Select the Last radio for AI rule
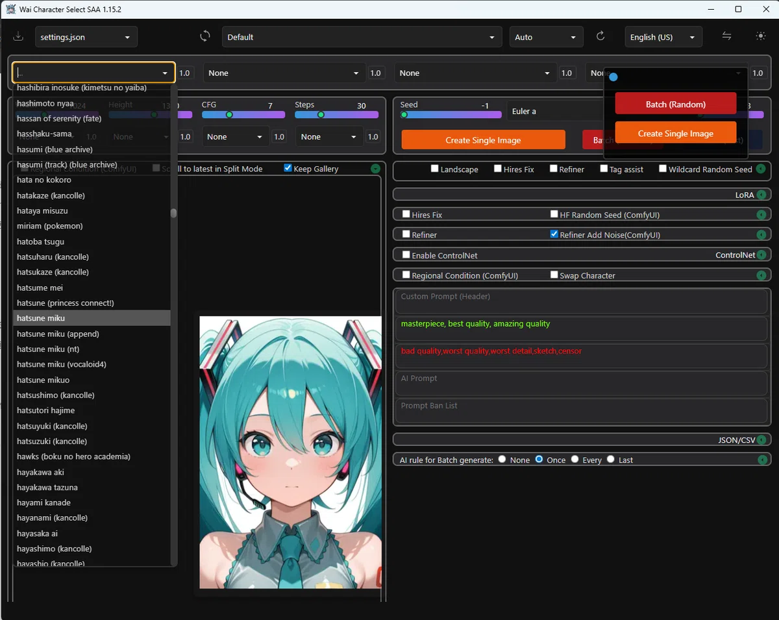This screenshot has width=779, height=620. (611, 459)
